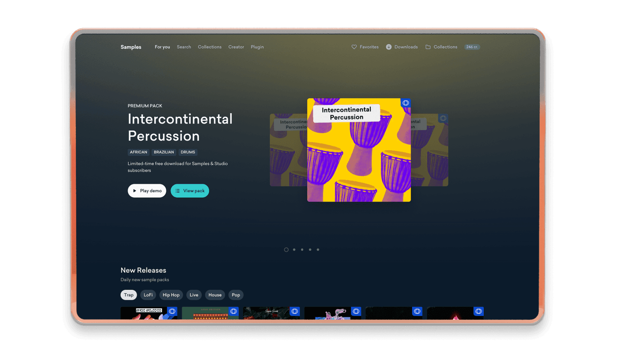Viewport: 617px width, 348px height.
Task: Switch to the Creator section
Action: pos(236,47)
